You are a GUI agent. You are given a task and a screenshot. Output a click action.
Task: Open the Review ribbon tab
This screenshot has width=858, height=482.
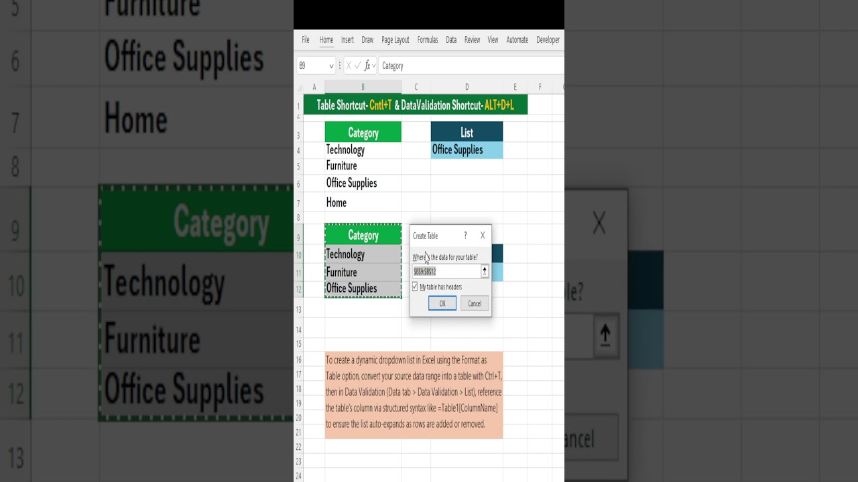click(x=472, y=39)
